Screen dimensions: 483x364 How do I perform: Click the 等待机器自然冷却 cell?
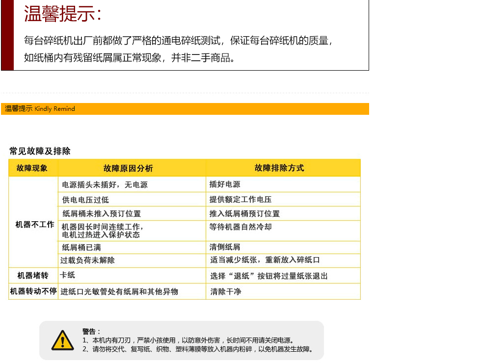pyautogui.click(x=241, y=227)
